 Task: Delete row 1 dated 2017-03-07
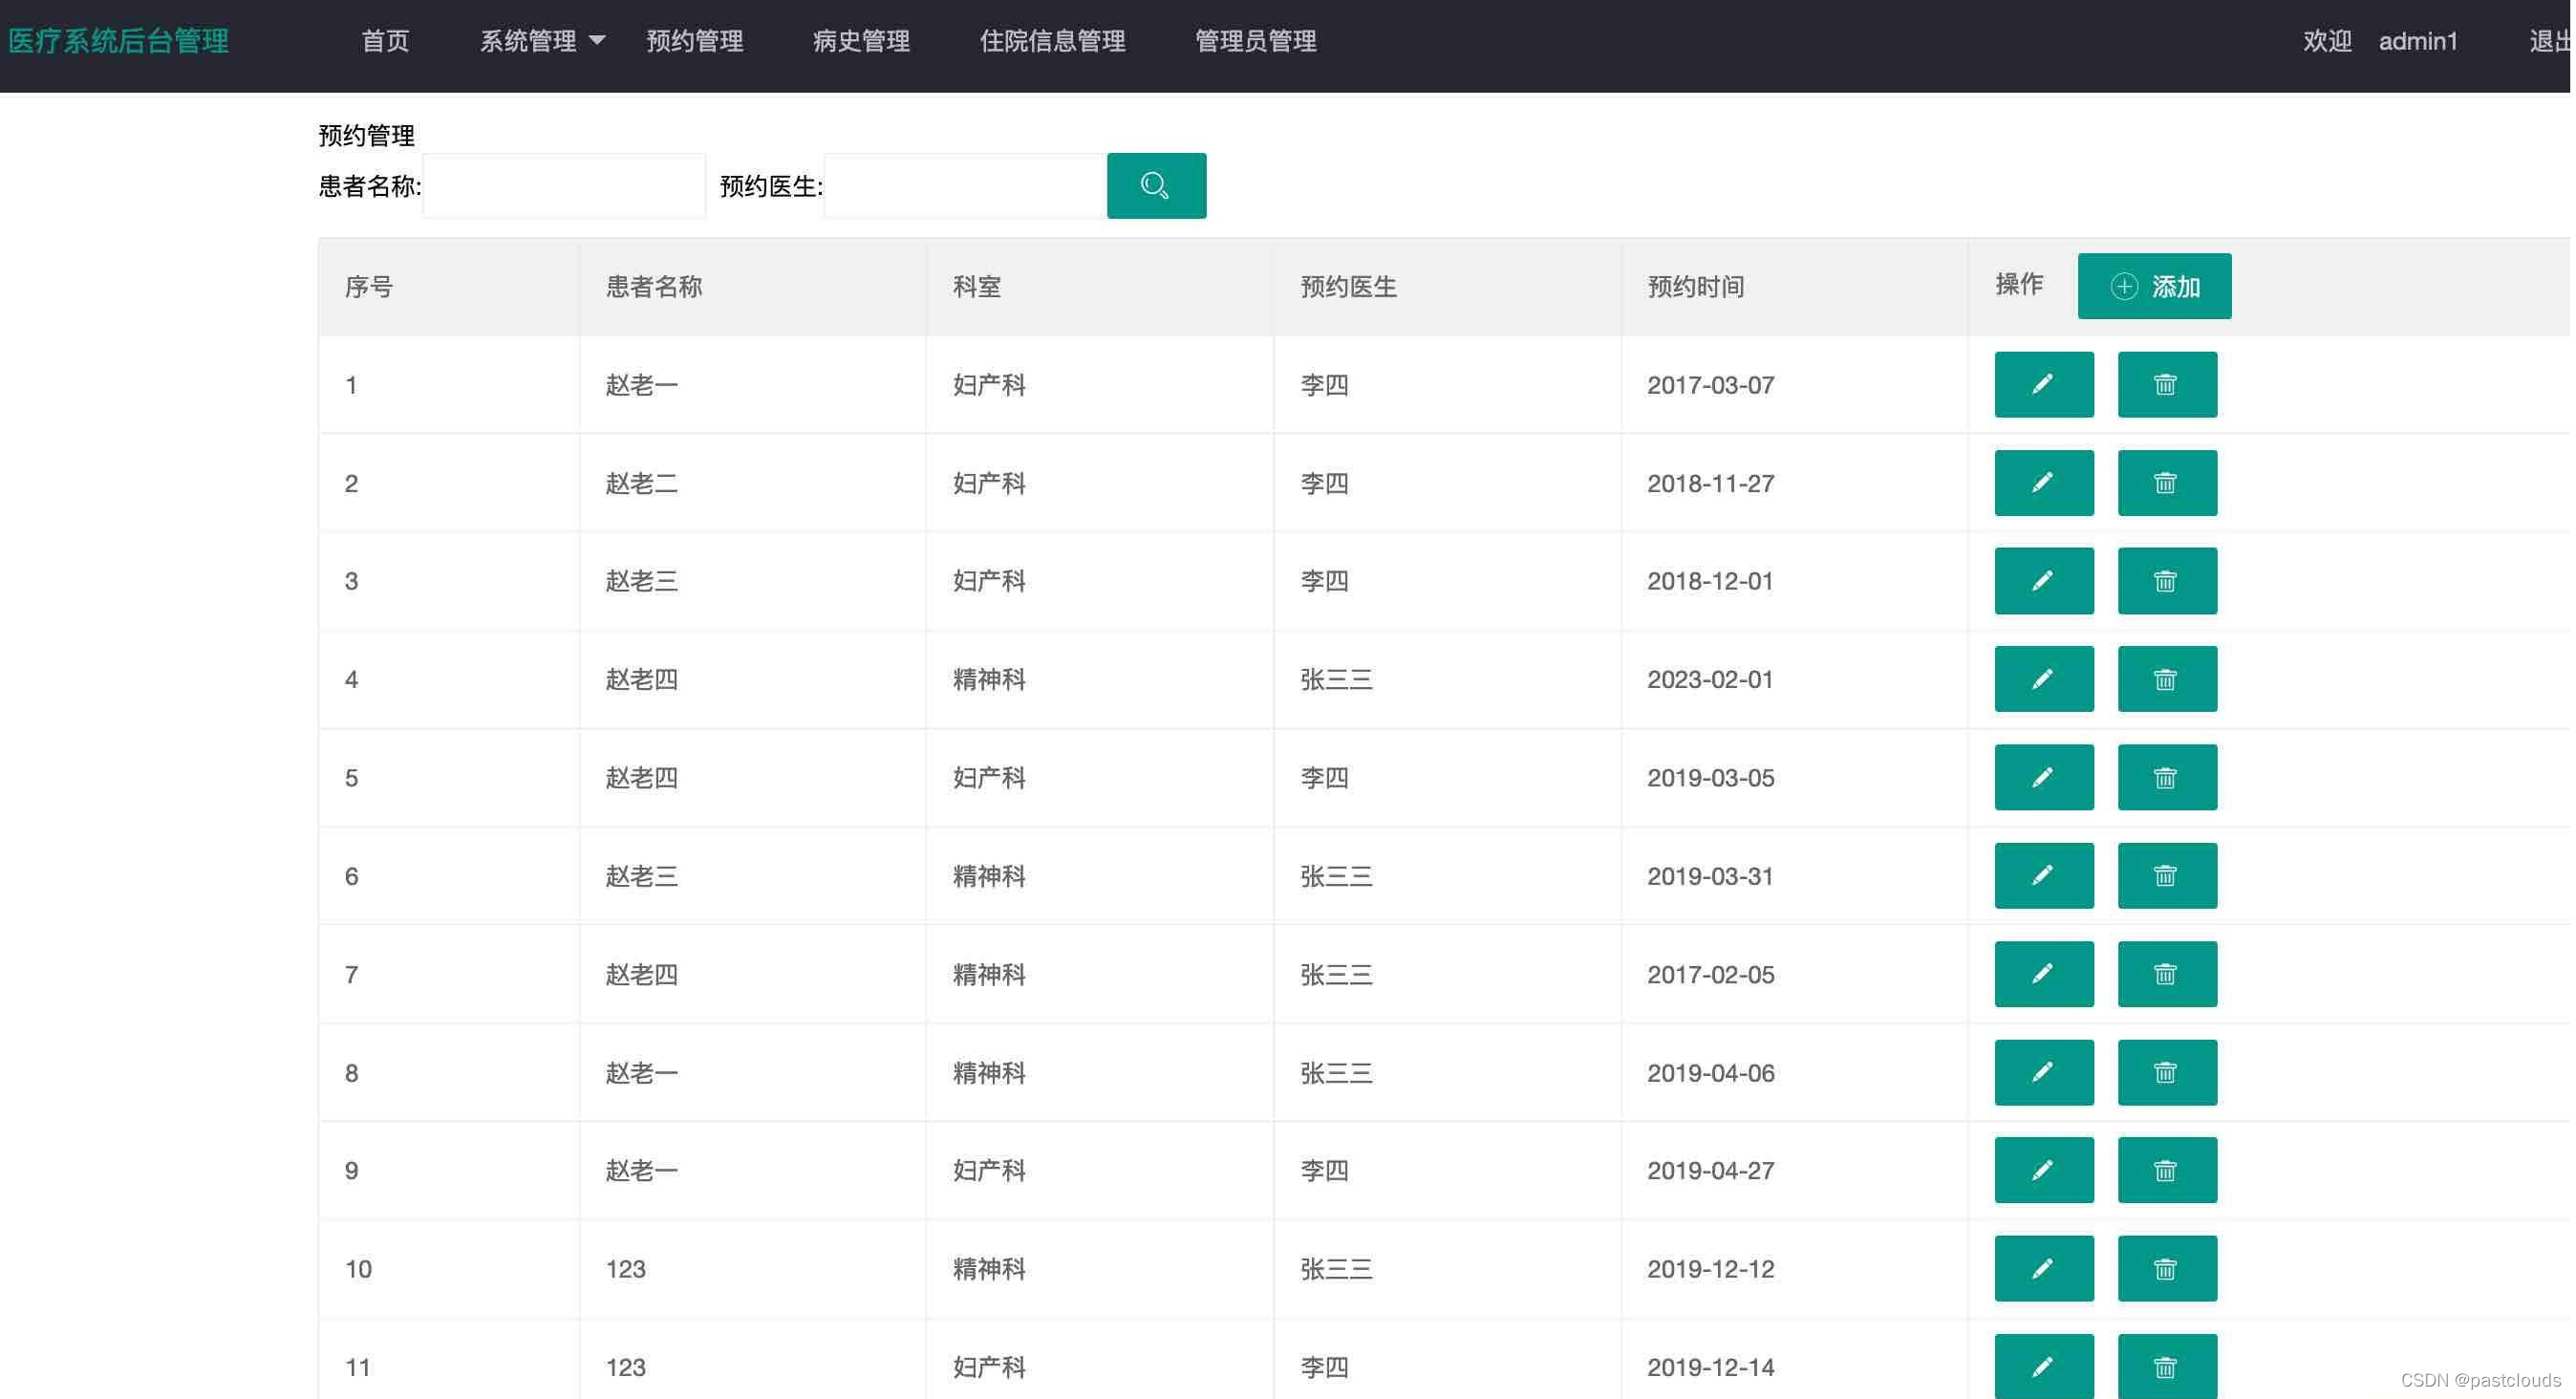pyautogui.click(x=2166, y=384)
